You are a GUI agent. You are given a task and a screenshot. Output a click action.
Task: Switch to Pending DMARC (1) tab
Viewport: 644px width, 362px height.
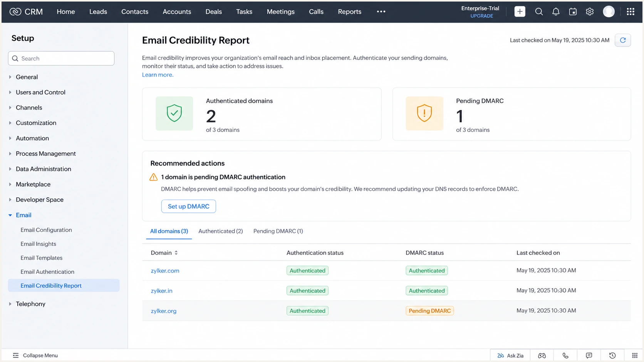pyautogui.click(x=278, y=231)
